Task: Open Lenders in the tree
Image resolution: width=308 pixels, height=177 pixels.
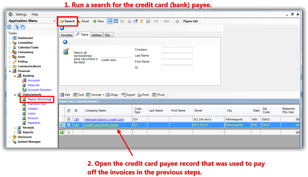Action: tap(33, 109)
